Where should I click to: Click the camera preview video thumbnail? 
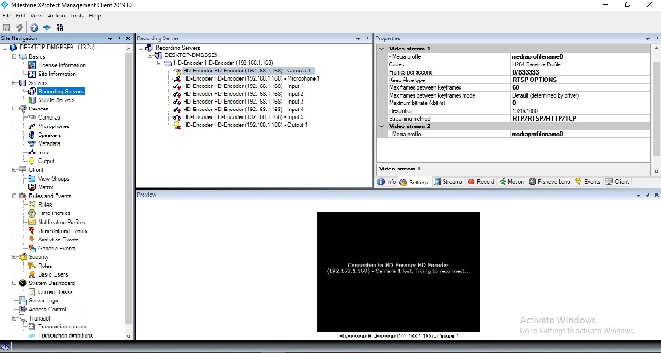[398, 272]
